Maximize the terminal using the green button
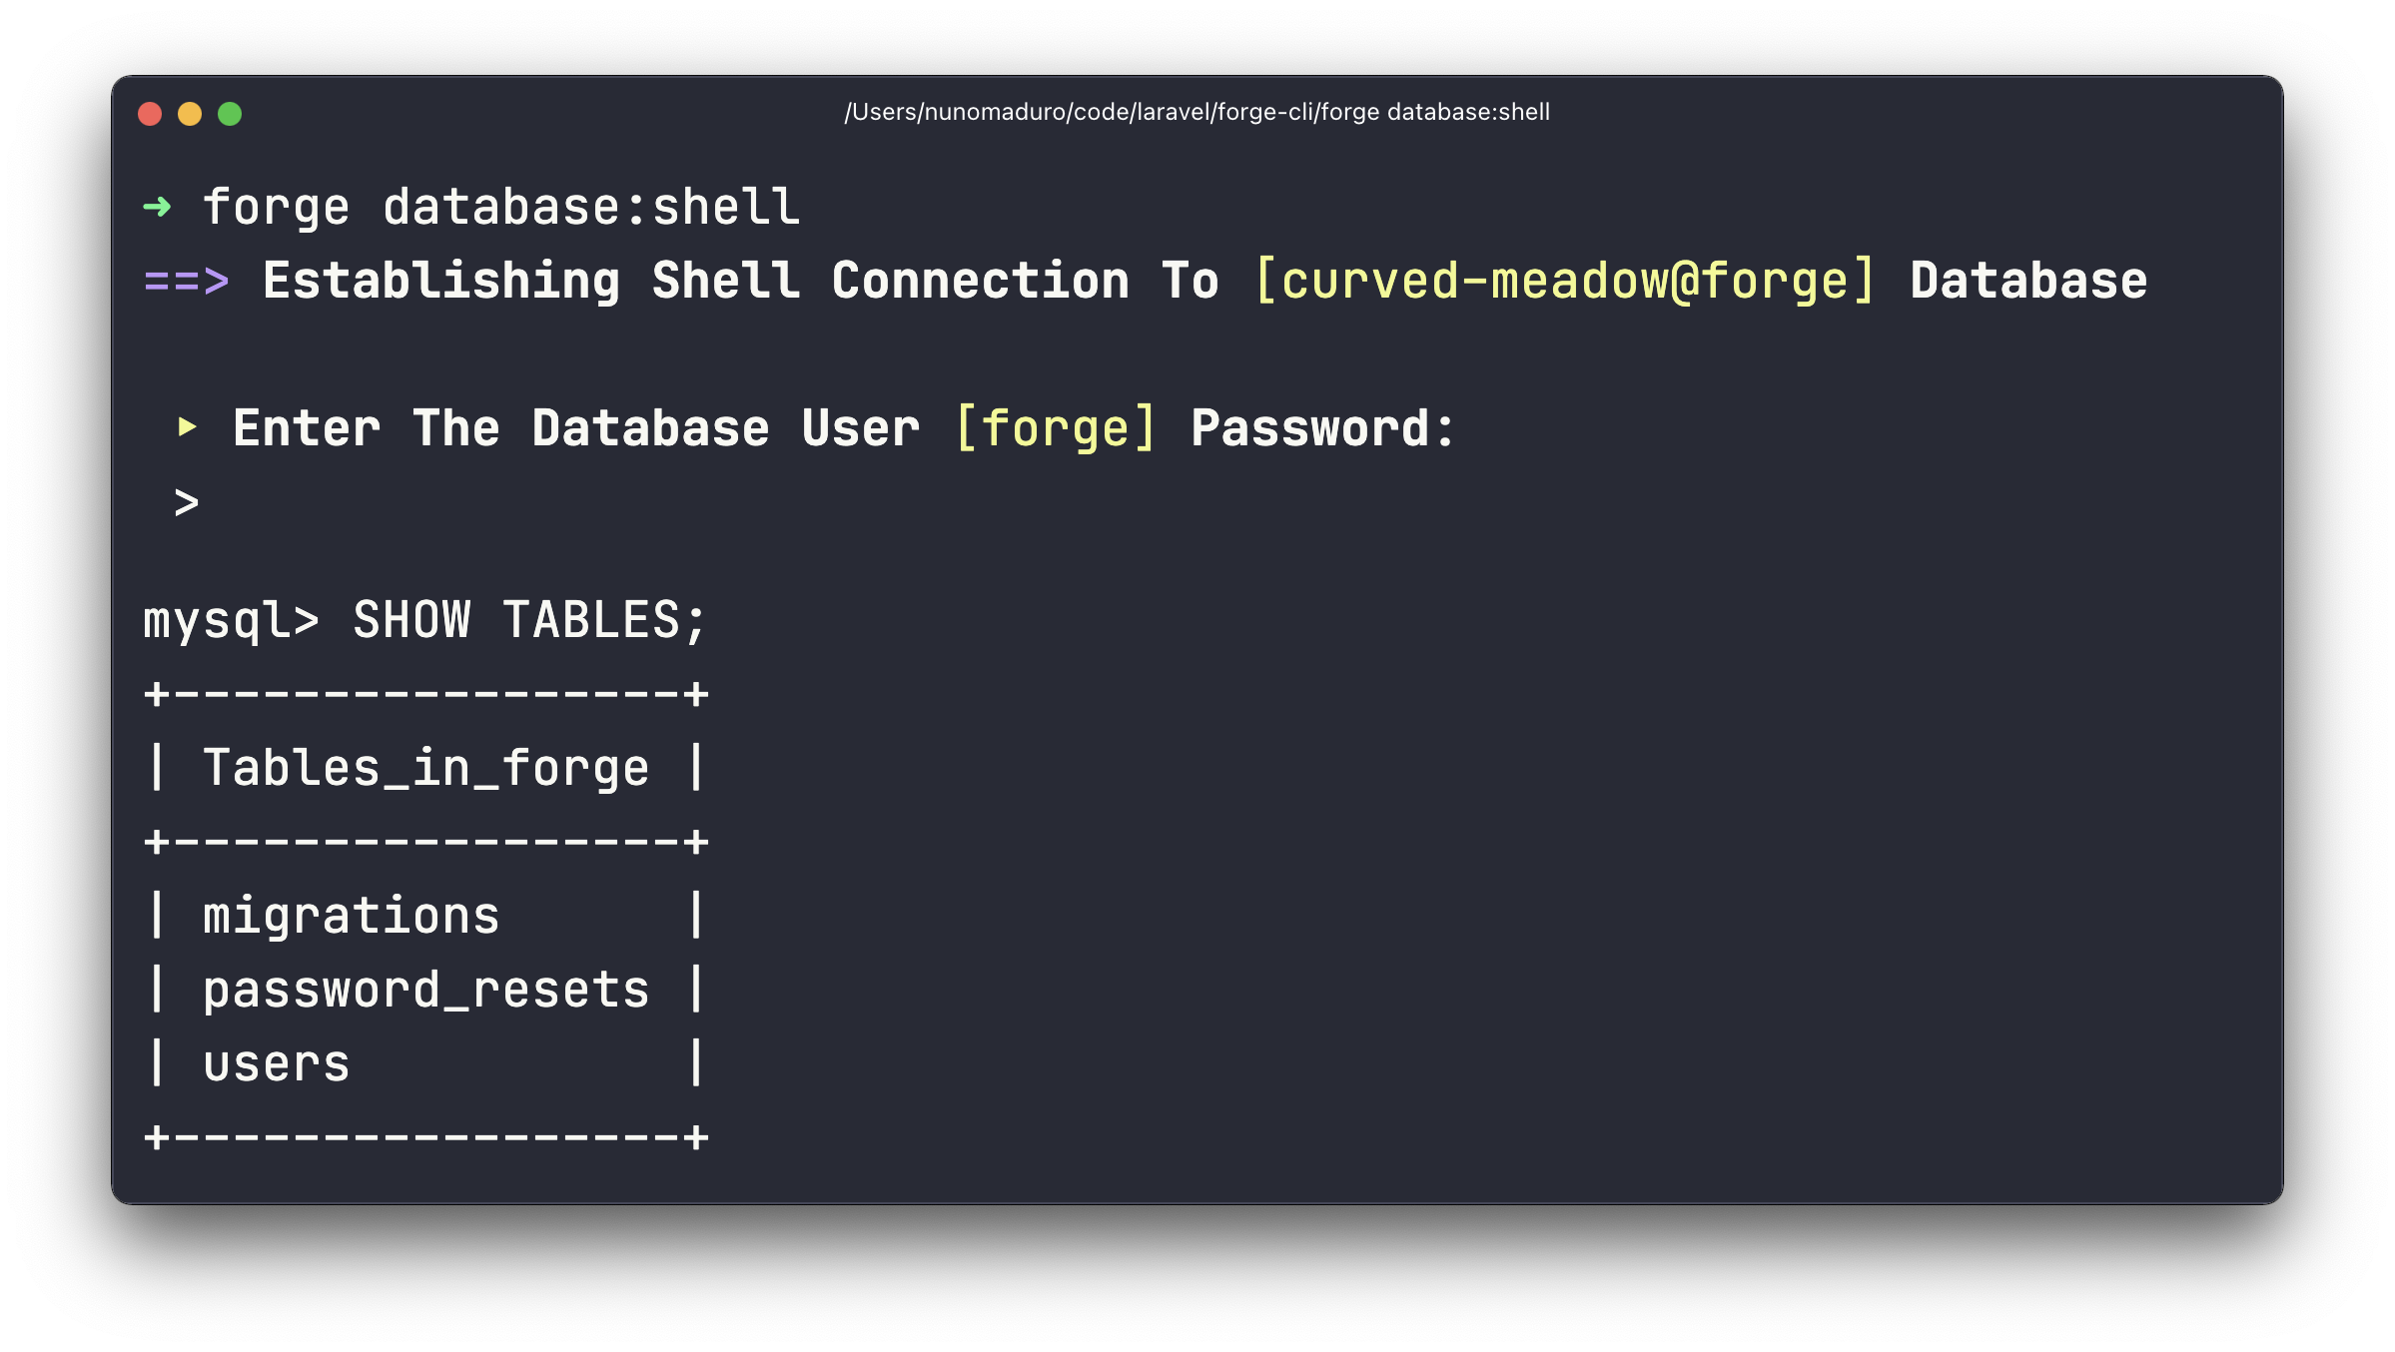 (x=230, y=114)
